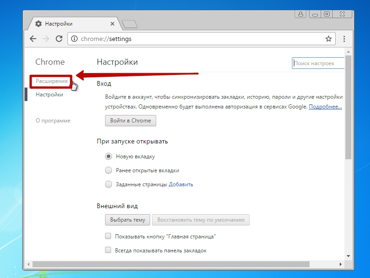Click the Выбрать тему button
This screenshot has width=370, height=278.
point(127,220)
